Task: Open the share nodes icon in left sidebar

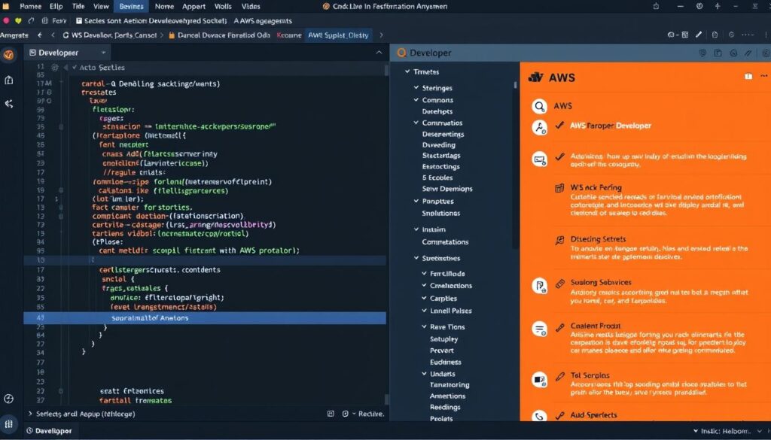Action: [x=9, y=104]
